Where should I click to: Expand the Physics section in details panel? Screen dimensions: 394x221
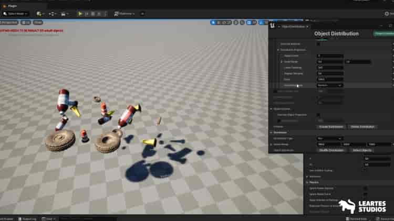[x=307, y=182]
